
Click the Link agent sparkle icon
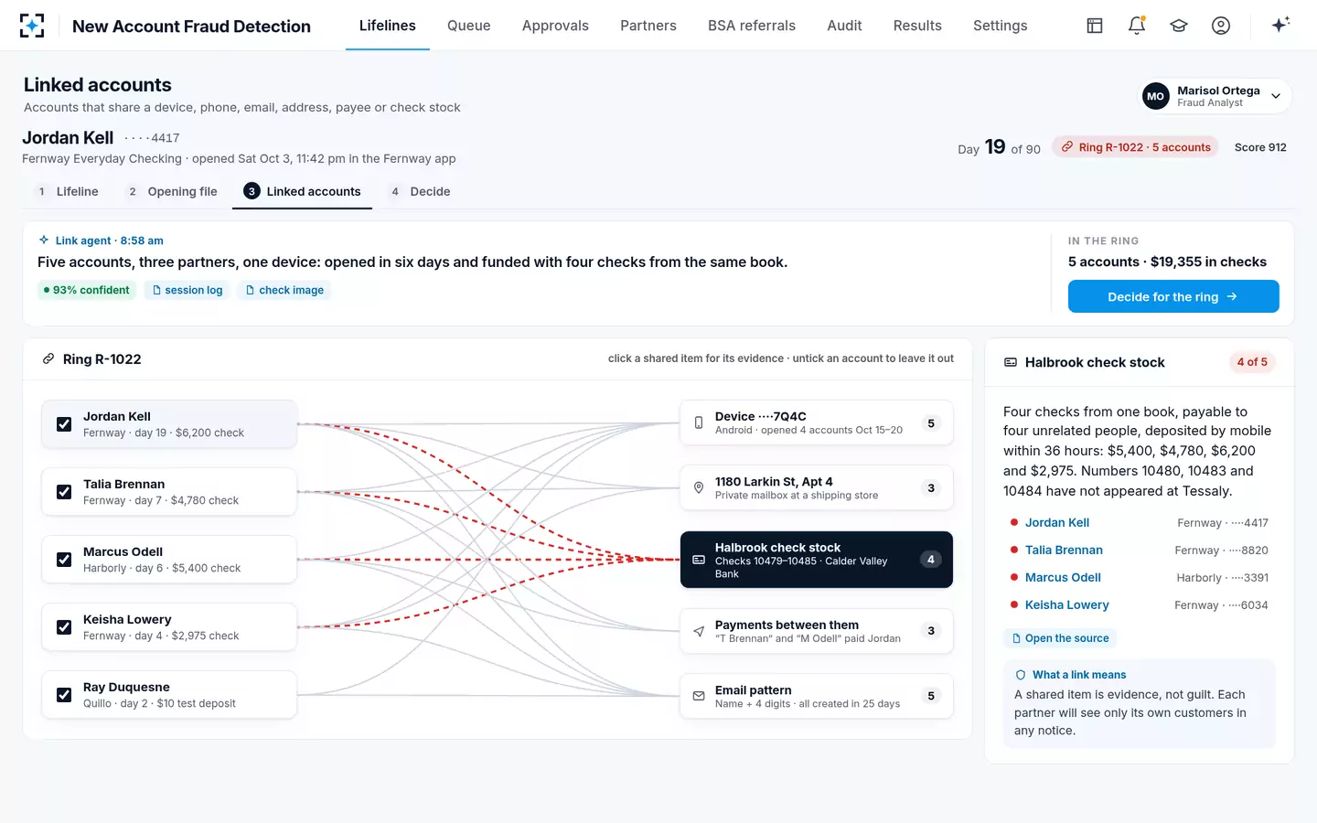(x=44, y=240)
